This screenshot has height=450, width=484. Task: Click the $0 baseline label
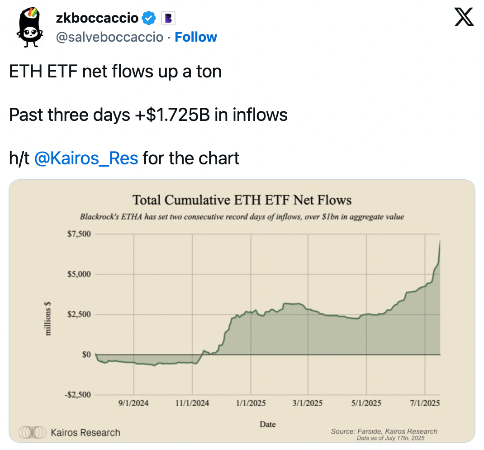tap(86, 354)
